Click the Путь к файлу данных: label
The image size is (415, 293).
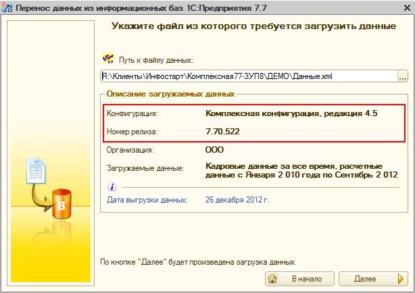point(156,60)
